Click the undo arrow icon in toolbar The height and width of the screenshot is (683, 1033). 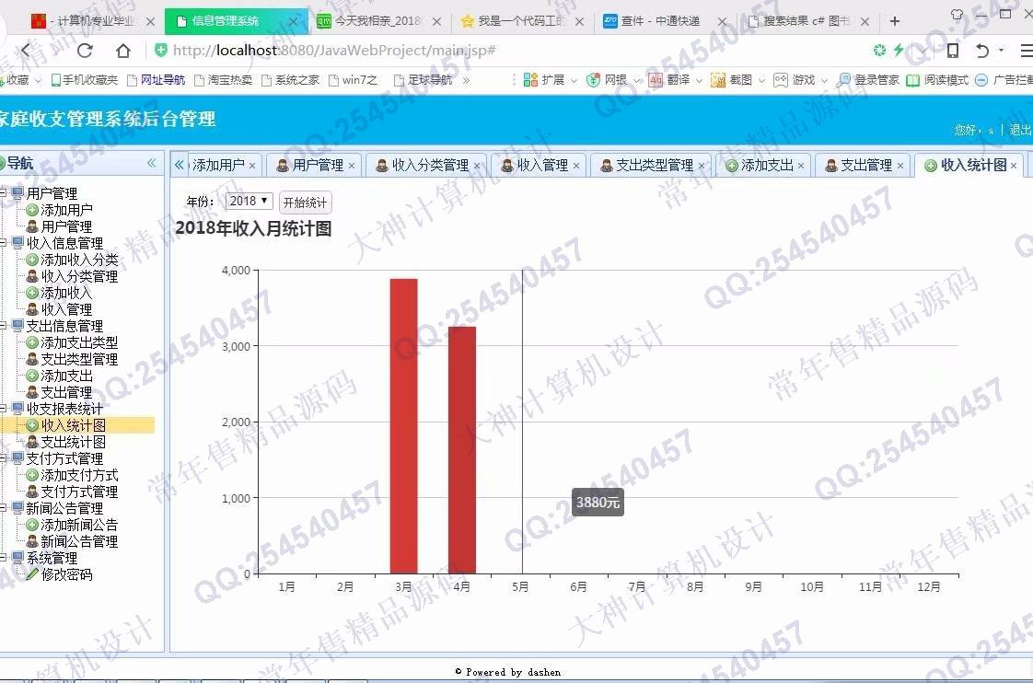click(x=982, y=50)
